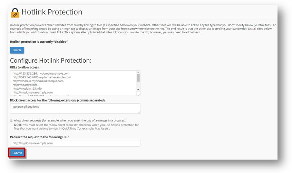
Task: Click the Enable hotlink protection button
Action: click(17, 50)
